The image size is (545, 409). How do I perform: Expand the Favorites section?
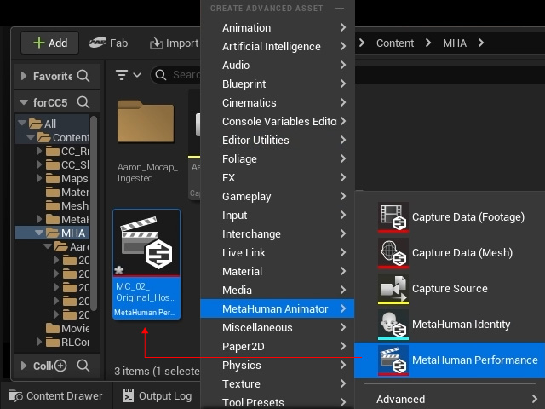pyautogui.click(x=24, y=76)
